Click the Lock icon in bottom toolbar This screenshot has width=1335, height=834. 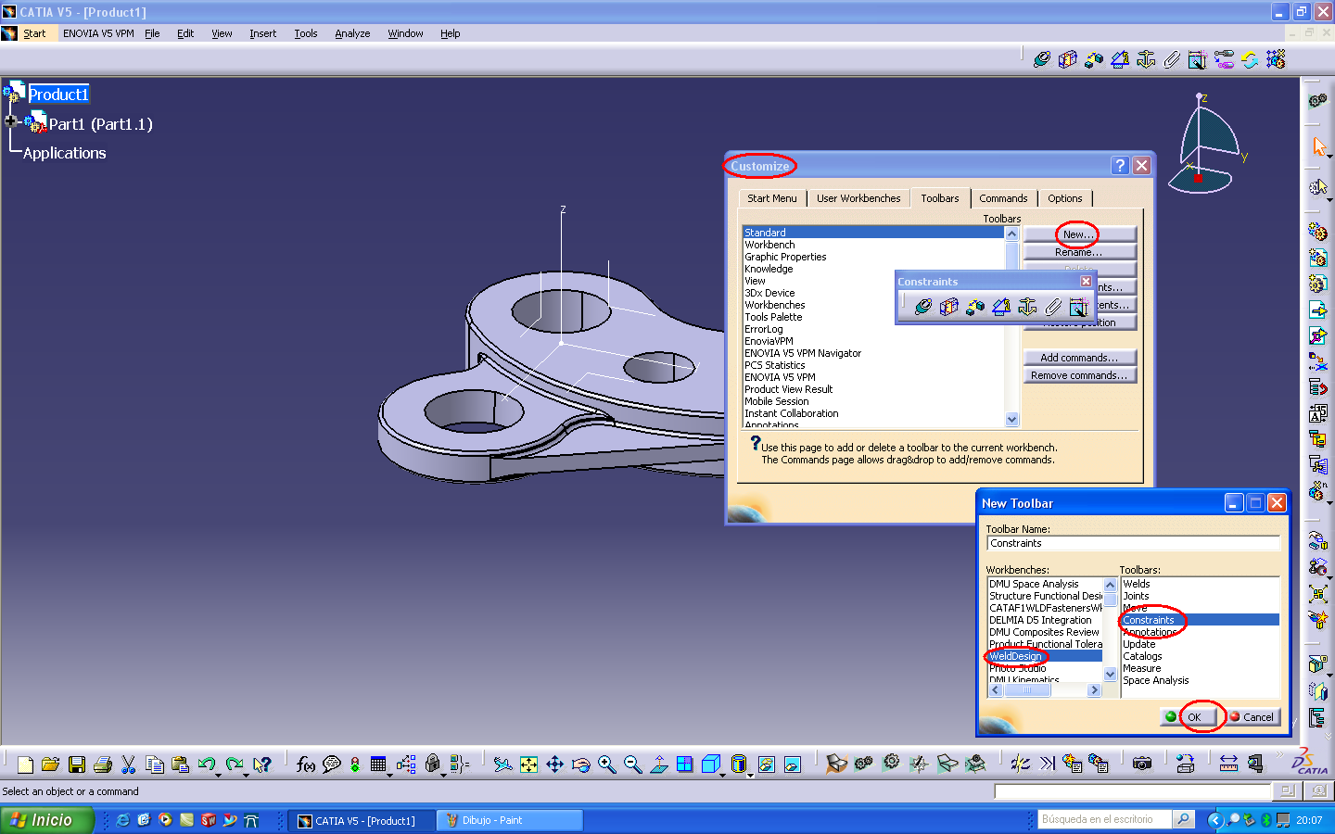pos(432,764)
